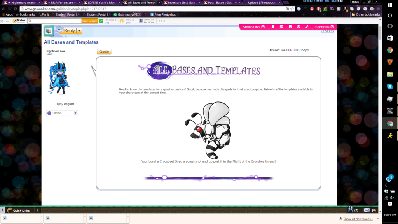The width and height of the screenshot is (398, 224).
Task: Open the second download item's arrow menu
Action: [x=85, y=217]
